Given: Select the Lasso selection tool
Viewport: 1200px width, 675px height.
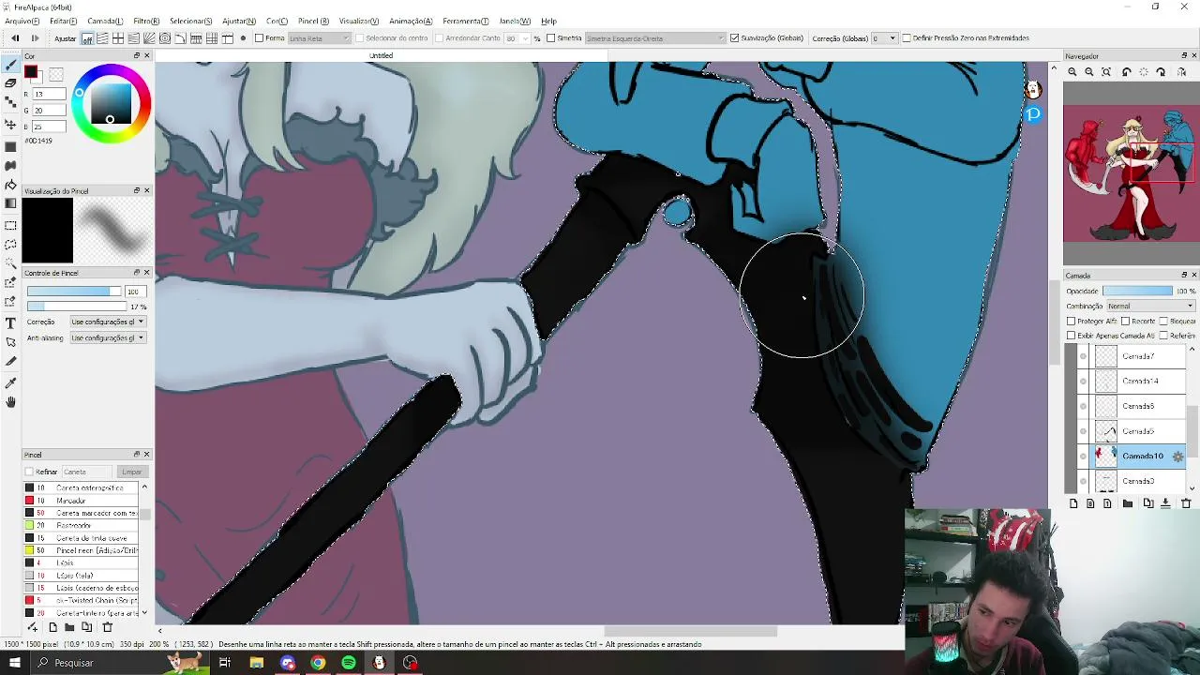Looking at the screenshot, I should click(x=10, y=244).
